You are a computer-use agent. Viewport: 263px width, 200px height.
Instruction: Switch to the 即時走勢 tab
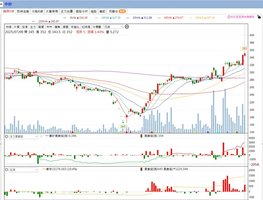point(23,11)
